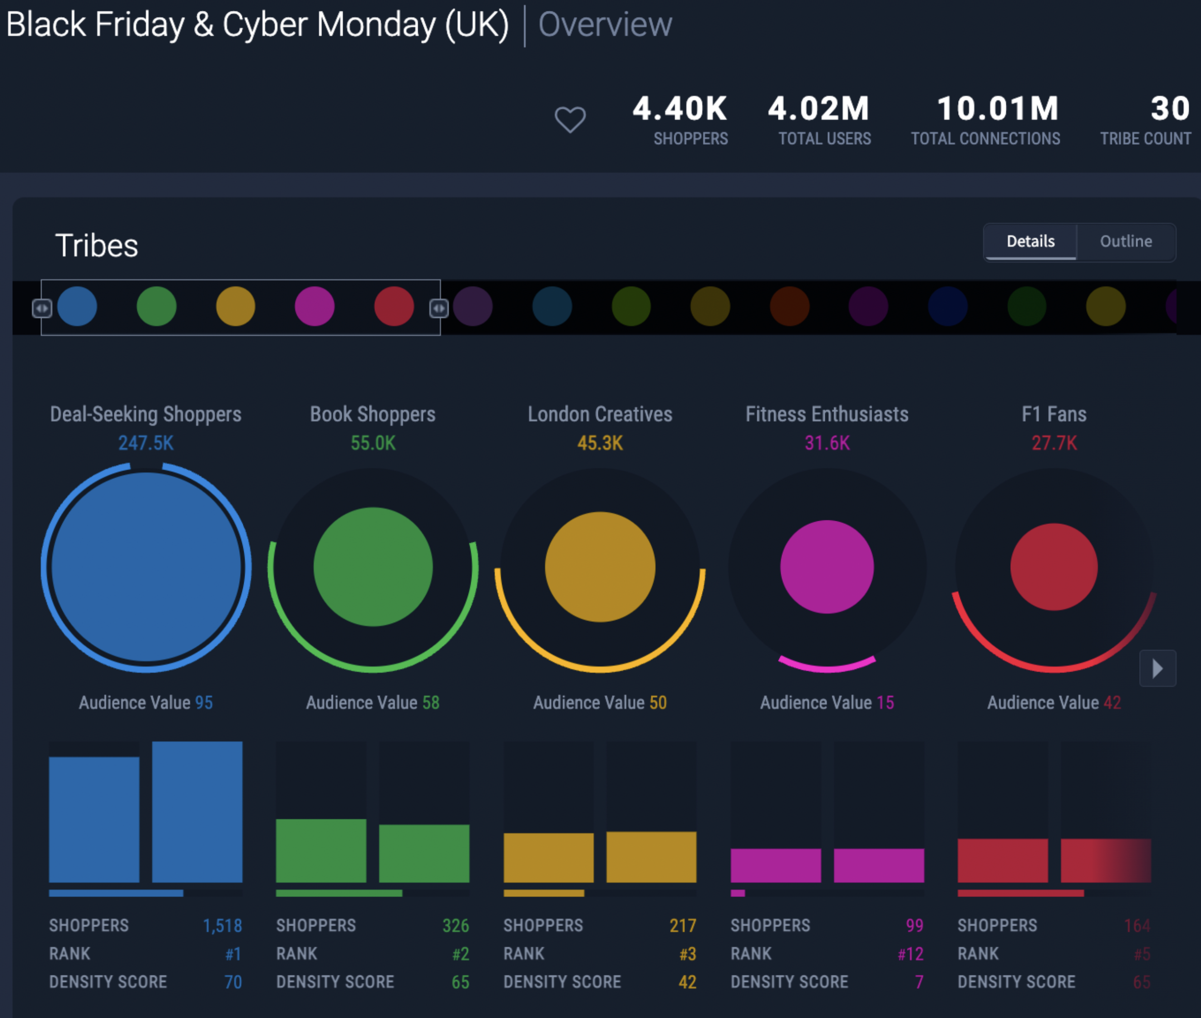1201x1018 pixels.
Task: Click the first gold London Creatives bar
Action: click(x=549, y=857)
